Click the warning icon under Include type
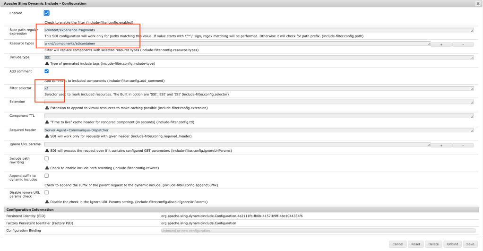 pos(47,63)
